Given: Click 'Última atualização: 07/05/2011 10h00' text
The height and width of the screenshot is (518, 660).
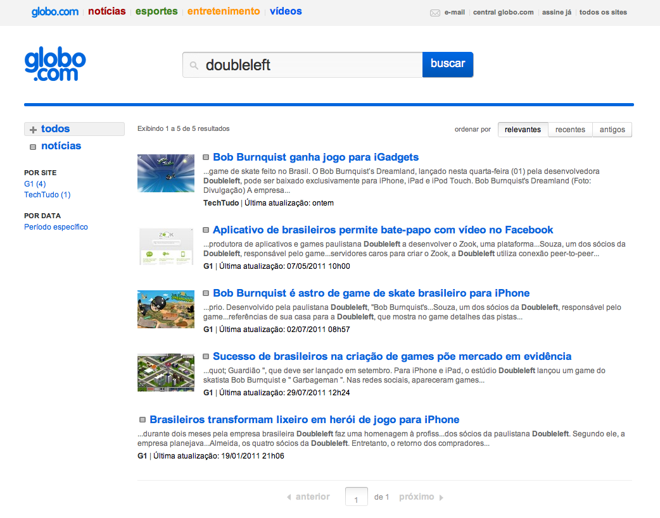Looking at the screenshot, I should point(284,266).
